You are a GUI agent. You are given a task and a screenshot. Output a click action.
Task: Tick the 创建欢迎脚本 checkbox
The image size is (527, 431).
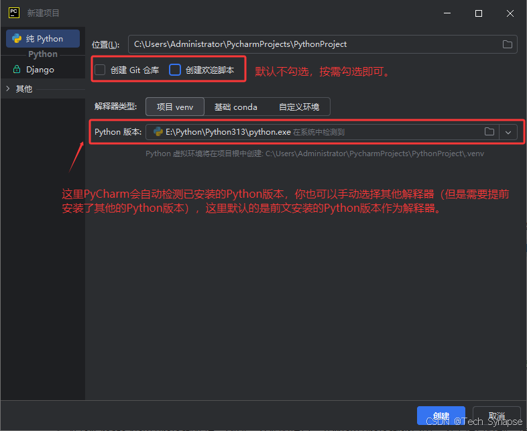pos(175,70)
